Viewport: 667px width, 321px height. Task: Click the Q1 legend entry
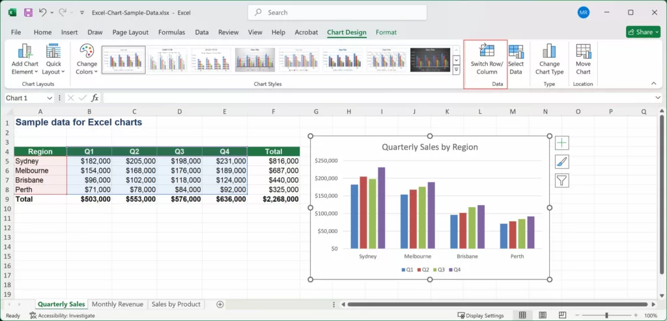pos(408,270)
